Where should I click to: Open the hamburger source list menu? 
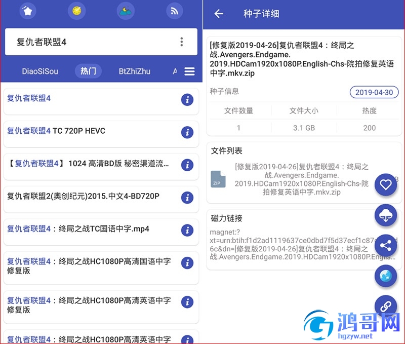pos(189,71)
